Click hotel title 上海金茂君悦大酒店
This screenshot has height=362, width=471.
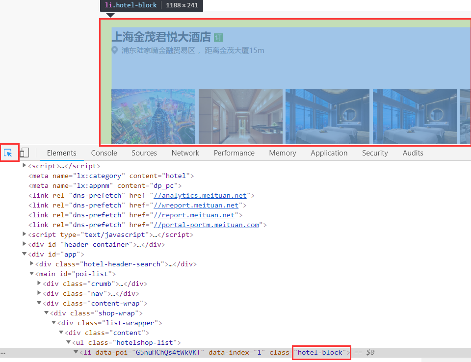point(161,37)
